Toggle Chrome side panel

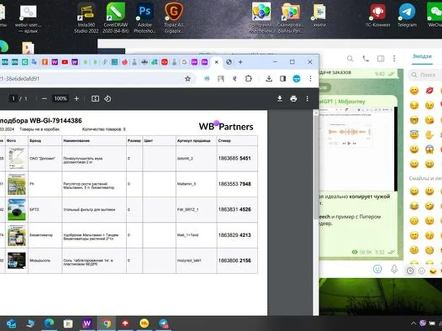[282, 79]
